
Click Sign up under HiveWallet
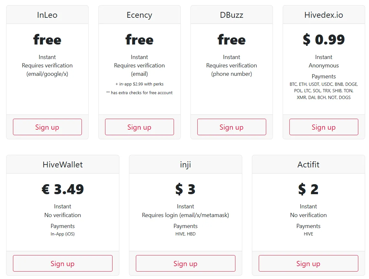click(63, 264)
